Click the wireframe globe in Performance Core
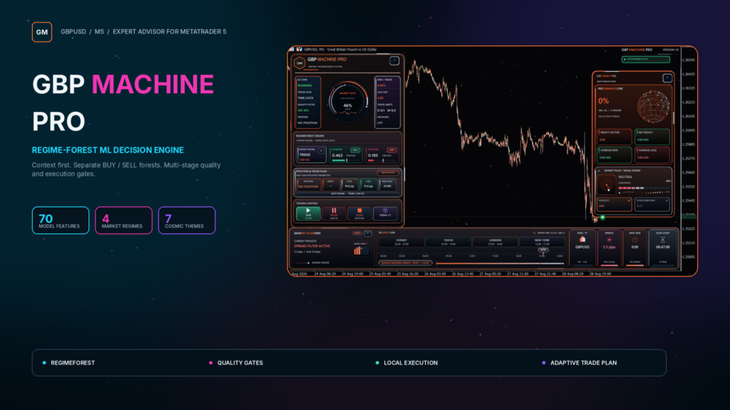Viewport: 730px width, 410px height. click(653, 107)
